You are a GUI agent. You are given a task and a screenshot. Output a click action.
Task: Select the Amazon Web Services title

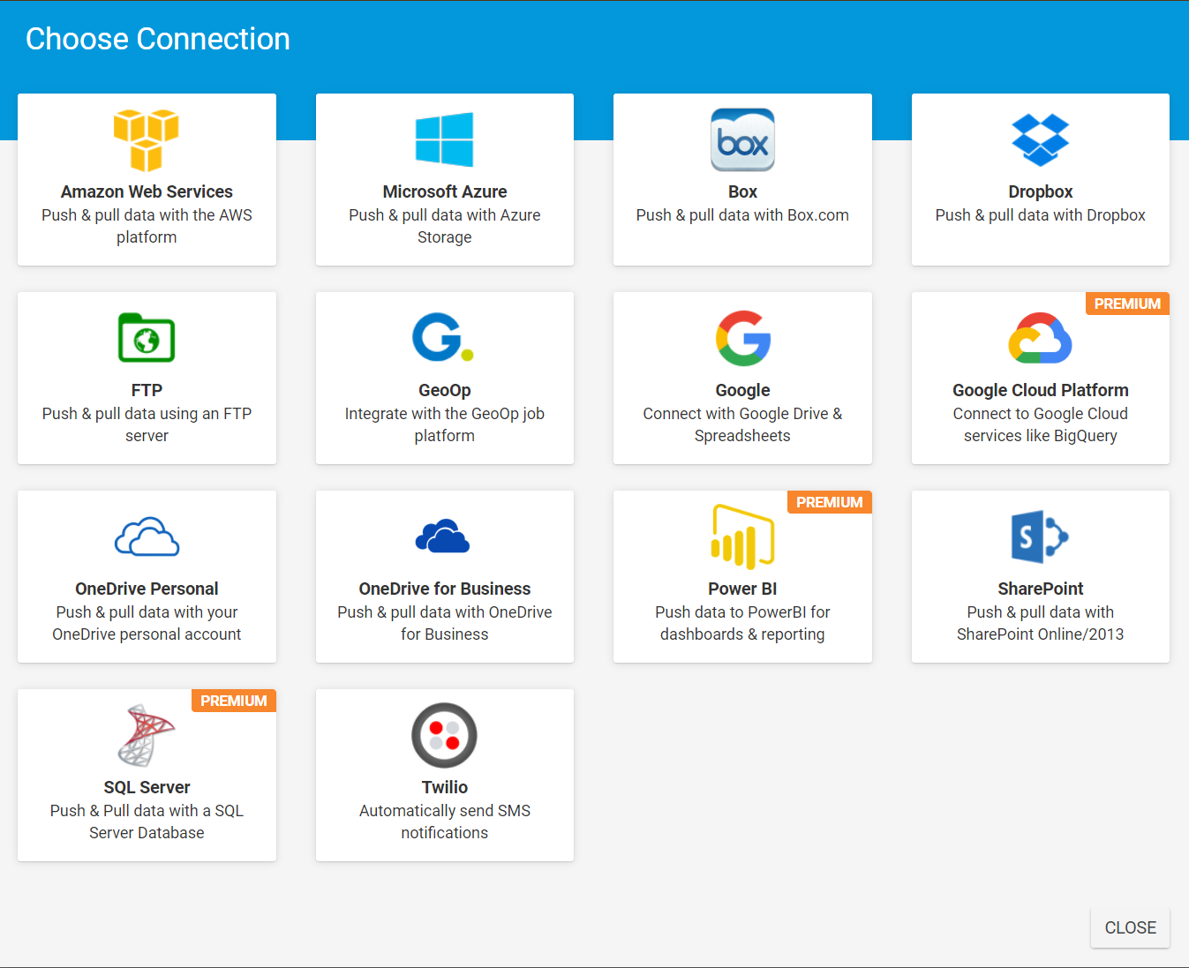[147, 191]
